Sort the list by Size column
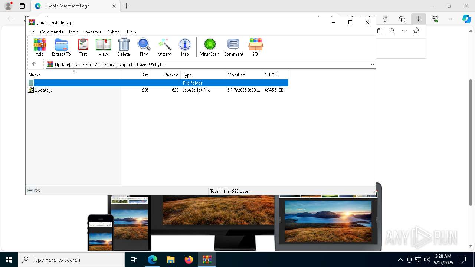Screen dimensions: 475x267 tap(136, 75)
